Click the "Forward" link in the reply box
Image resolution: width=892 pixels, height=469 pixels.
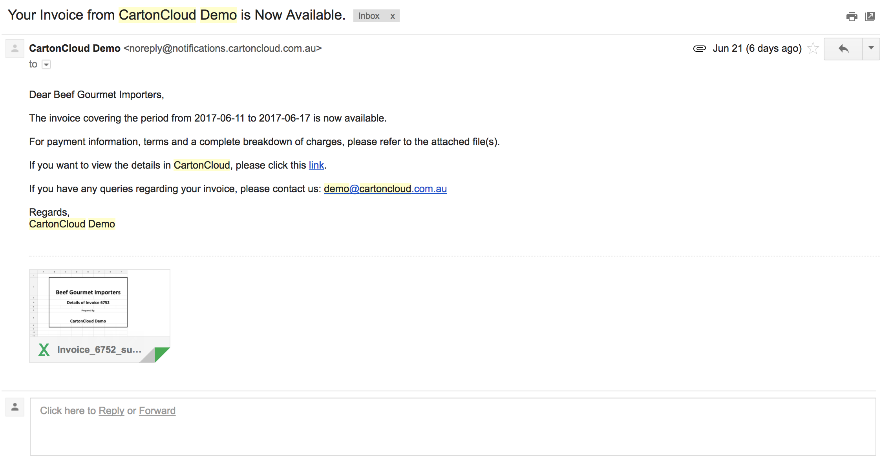point(157,411)
